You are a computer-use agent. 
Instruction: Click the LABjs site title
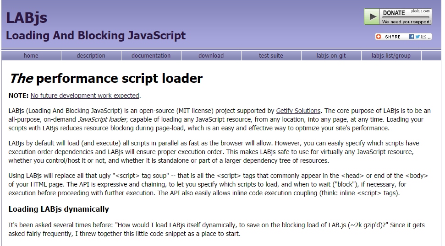click(27, 18)
